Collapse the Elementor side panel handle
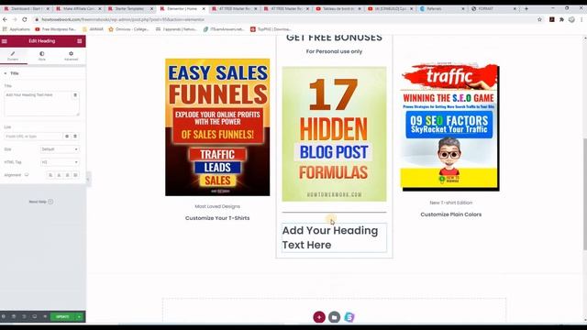This screenshot has height=330, width=587. click(88, 180)
